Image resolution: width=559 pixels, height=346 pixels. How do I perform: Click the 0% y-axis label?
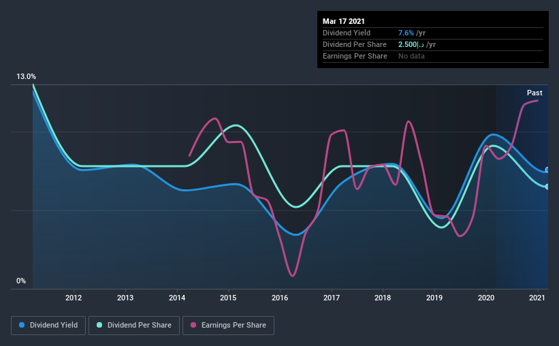(x=21, y=281)
